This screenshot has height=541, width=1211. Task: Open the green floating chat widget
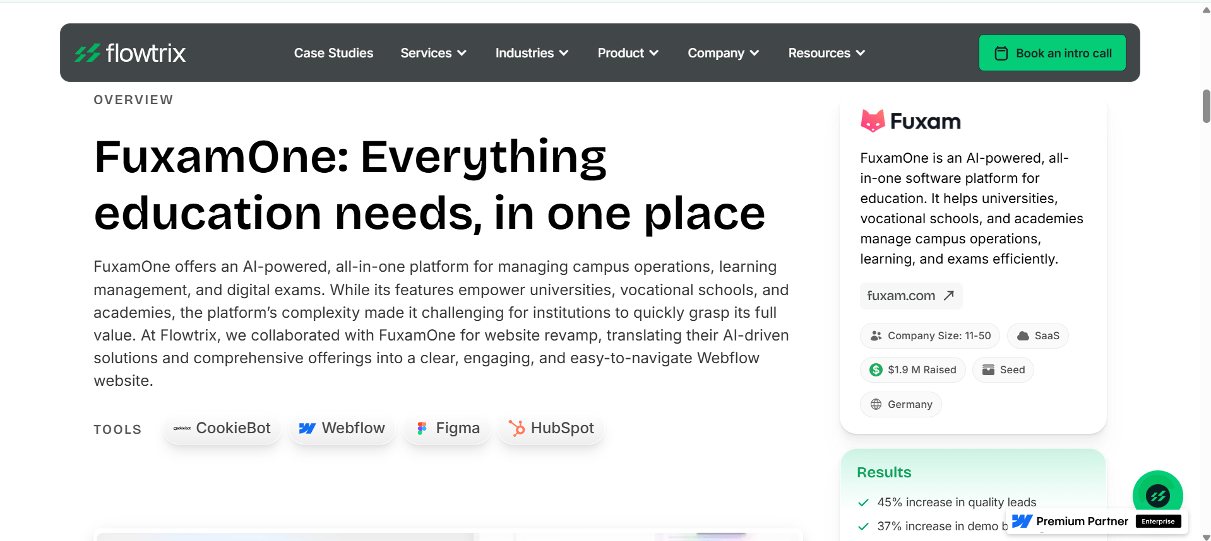pos(1157,496)
